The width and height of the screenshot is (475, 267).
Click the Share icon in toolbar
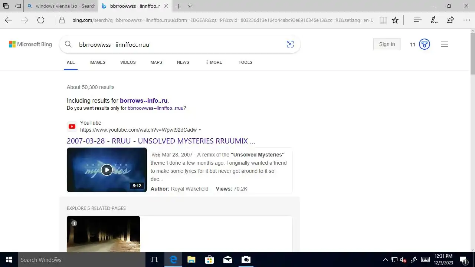click(x=450, y=20)
